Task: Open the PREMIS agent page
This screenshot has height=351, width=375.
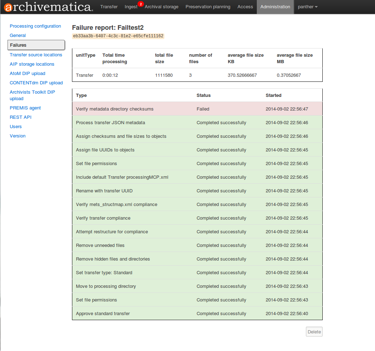Action: 25,108
